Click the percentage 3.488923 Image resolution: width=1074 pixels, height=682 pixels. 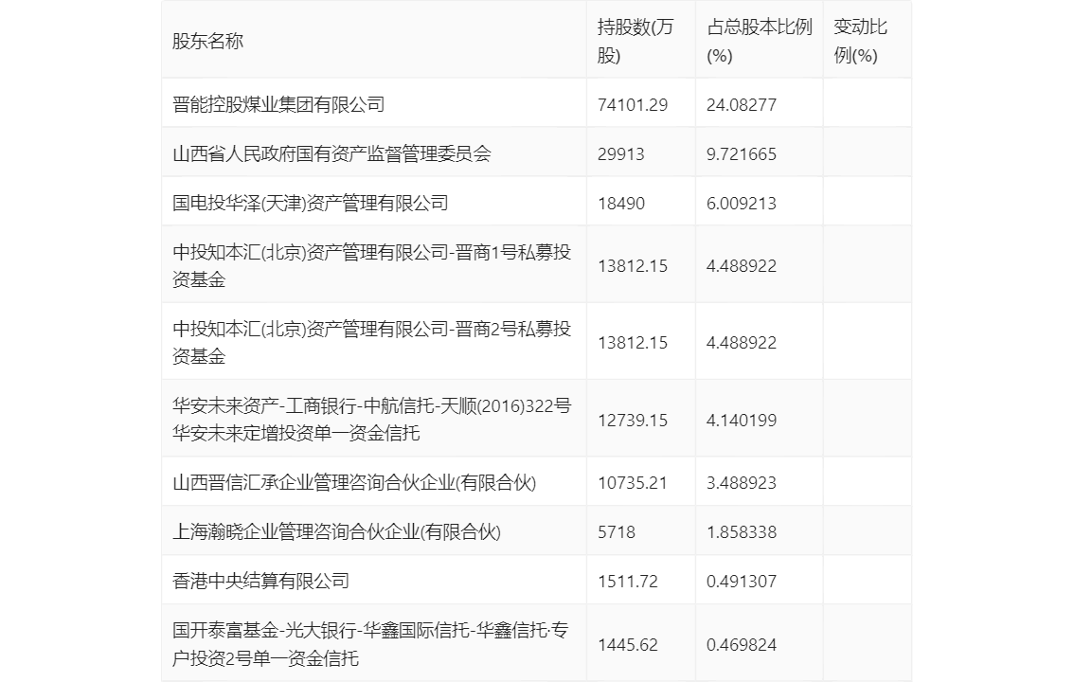click(742, 483)
